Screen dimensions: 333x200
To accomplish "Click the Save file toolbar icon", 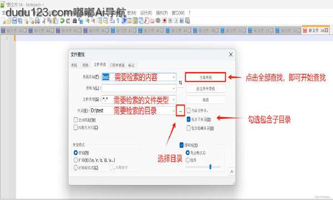I will [14, 21].
